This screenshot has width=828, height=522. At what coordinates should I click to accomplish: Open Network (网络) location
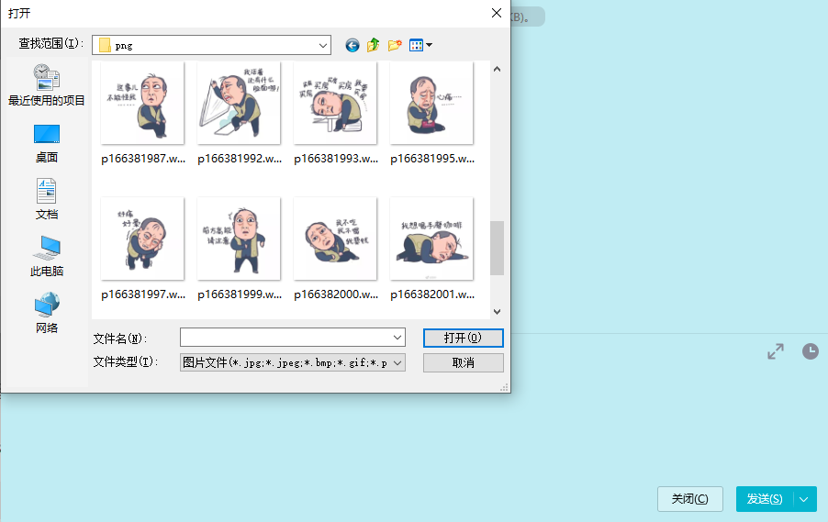pos(47,313)
